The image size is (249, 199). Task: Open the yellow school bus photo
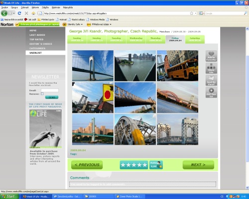pyautogui.click(x=177, y=66)
